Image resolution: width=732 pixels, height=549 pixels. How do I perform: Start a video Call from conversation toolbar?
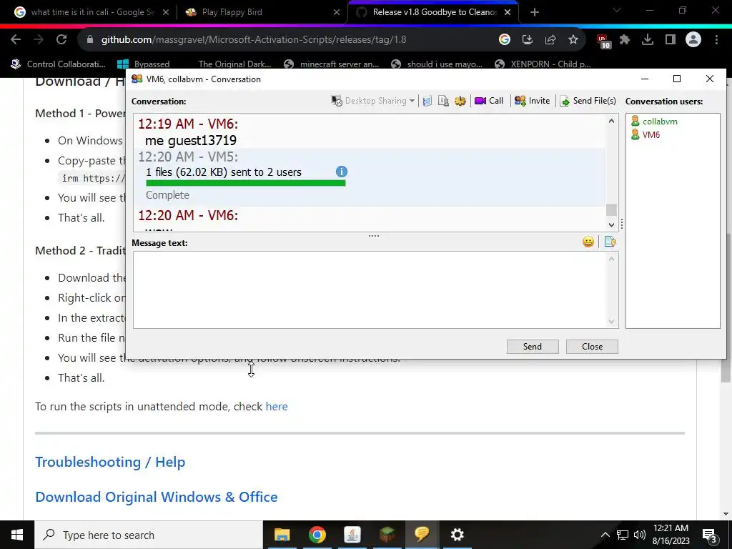[489, 101]
